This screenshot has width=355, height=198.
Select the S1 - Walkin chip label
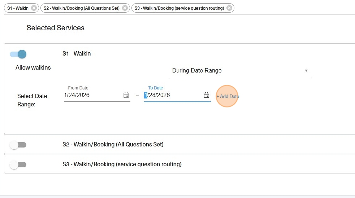coord(18,8)
